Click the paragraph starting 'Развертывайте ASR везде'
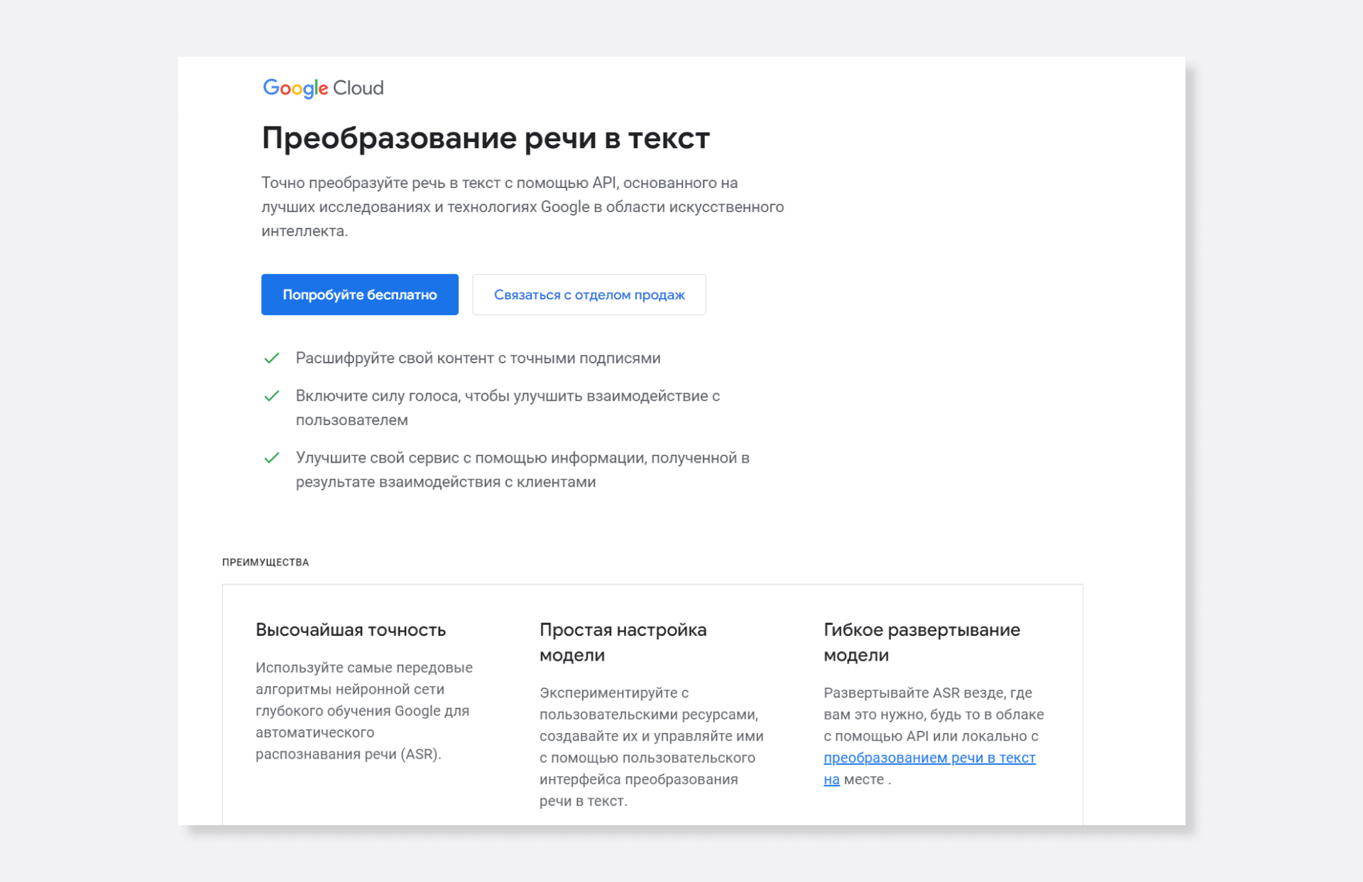The height and width of the screenshot is (882, 1363). click(933, 715)
